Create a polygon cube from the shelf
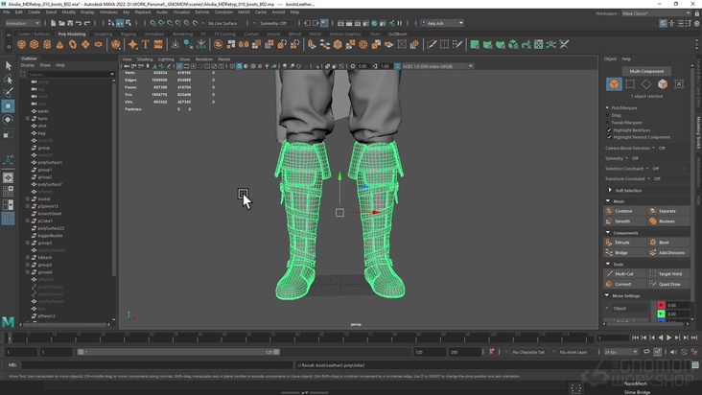 click(x=35, y=44)
